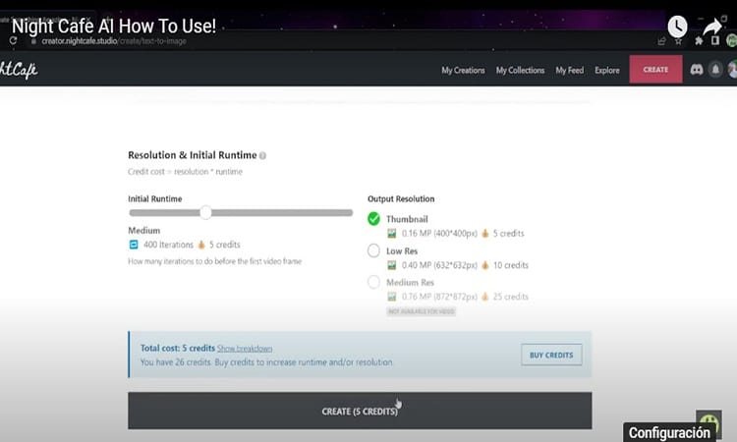The image size is (737, 442).
Task: Click the Configuración label
Action: (669, 432)
